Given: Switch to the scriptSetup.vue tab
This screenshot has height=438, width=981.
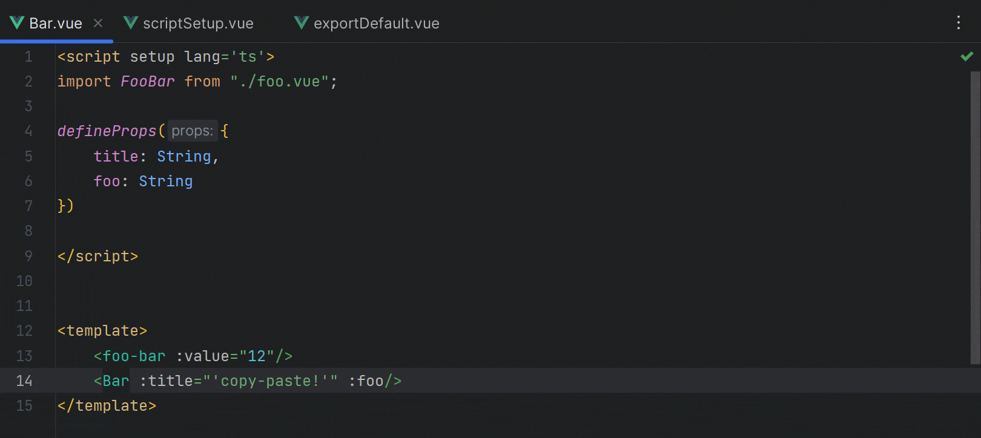Looking at the screenshot, I should coord(198,23).
